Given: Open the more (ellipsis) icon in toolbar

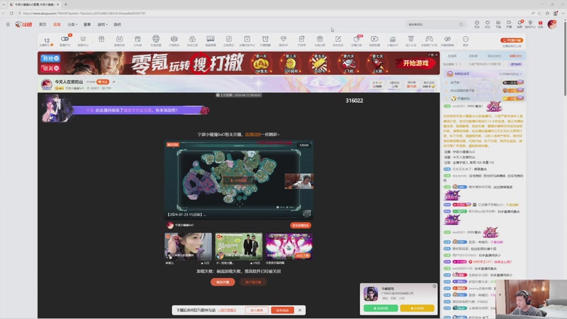Looking at the screenshot, I should click(x=466, y=39).
